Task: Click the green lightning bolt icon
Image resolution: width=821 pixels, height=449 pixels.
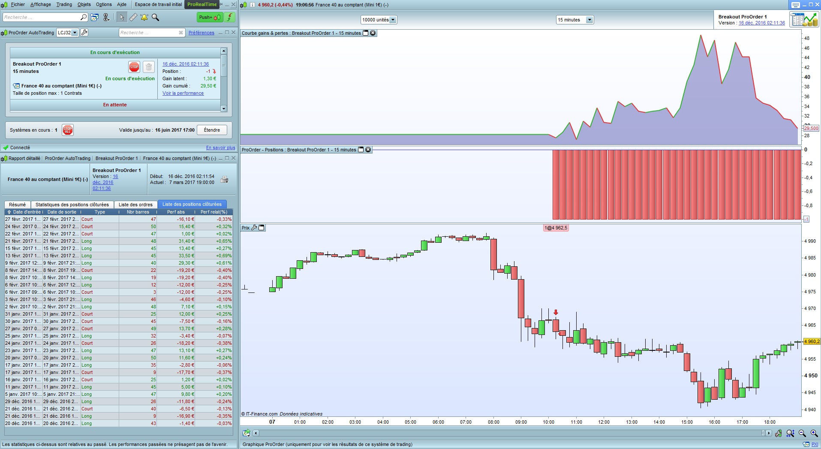Action: tap(230, 17)
